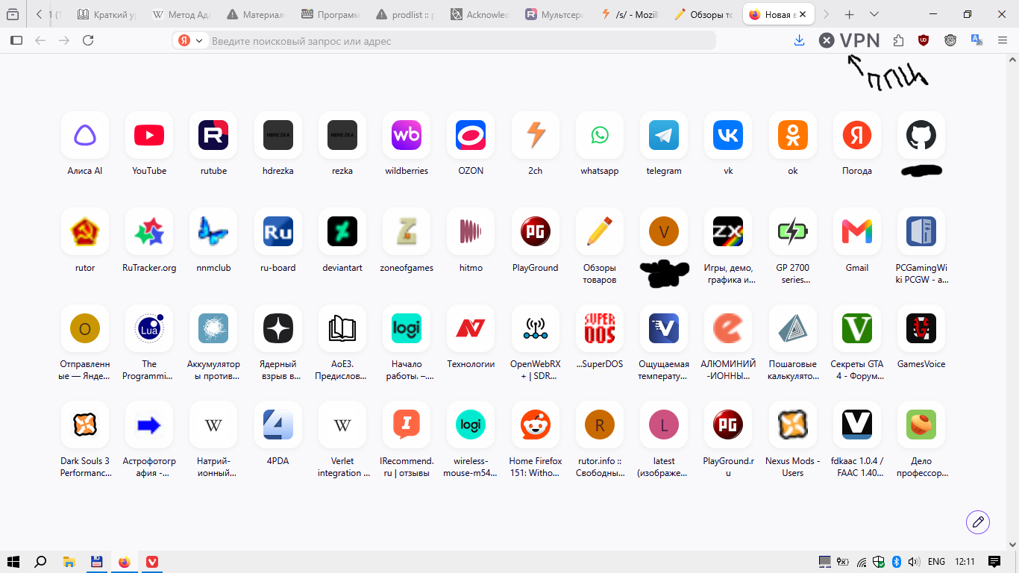Switch to the Программ tab
Viewport: 1019px width, 573px height.
coord(332,14)
